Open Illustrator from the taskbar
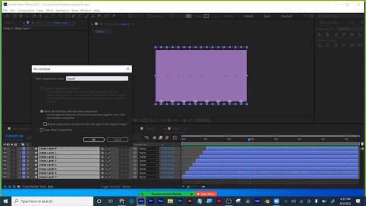Image resolution: width=366 pixels, height=206 pixels. 190,201
